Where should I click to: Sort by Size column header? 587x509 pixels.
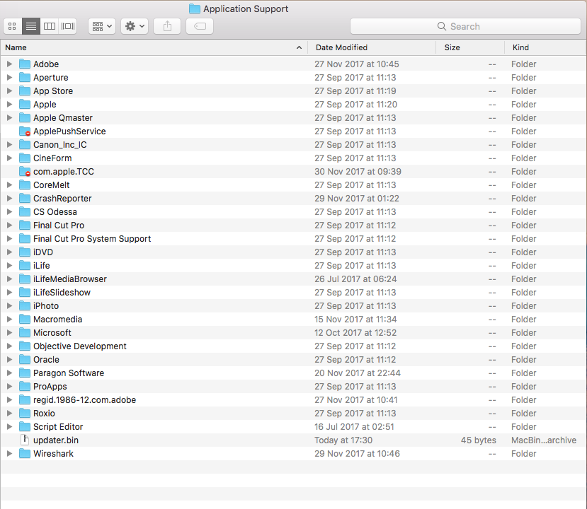click(x=470, y=47)
